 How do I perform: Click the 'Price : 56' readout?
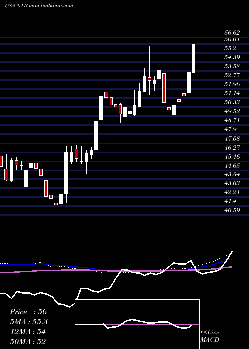(x=28, y=312)
